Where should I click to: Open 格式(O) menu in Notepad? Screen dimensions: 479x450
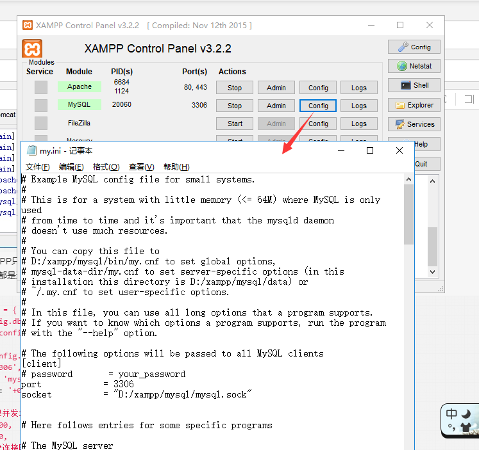(106, 167)
